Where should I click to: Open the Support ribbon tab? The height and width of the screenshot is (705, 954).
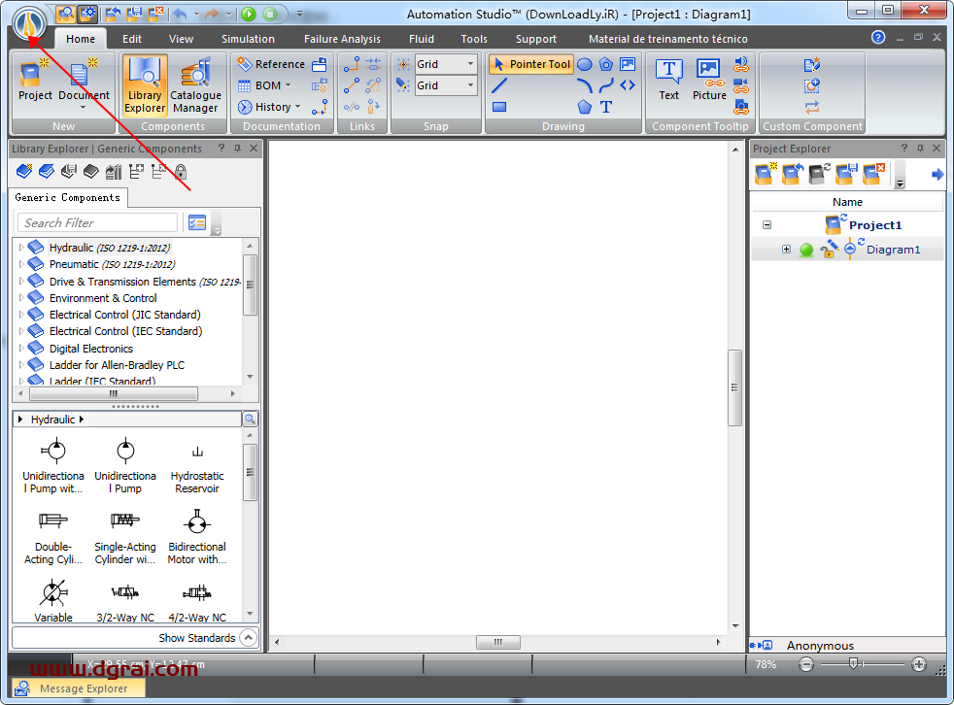[x=536, y=39]
